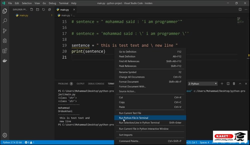Click the New Folder icon in Explorer
This screenshot has height=145, width=250.
pyautogui.click(x=38, y=9)
